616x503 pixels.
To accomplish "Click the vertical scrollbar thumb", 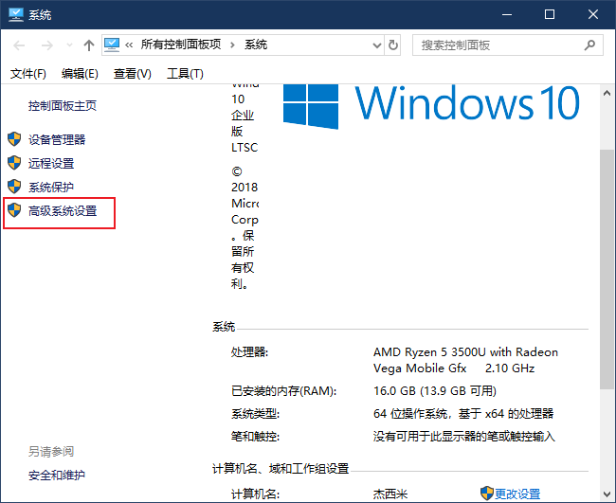I will point(607,269).
